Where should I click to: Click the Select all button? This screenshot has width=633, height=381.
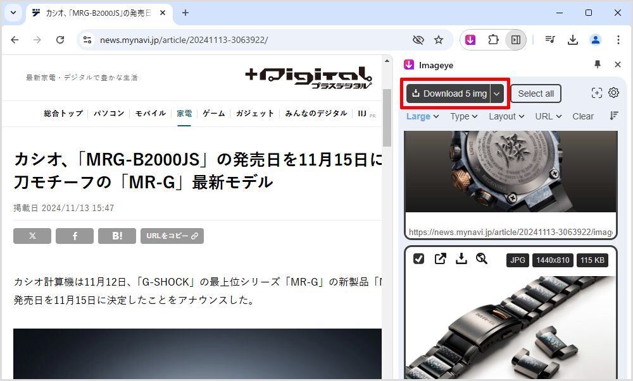click(536, 94)
